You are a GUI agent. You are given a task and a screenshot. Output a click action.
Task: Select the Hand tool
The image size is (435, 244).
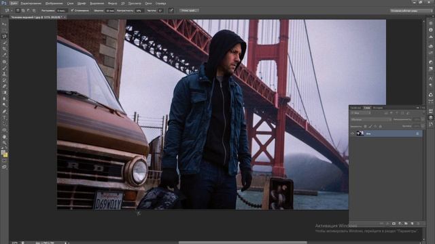click(4, 137)
